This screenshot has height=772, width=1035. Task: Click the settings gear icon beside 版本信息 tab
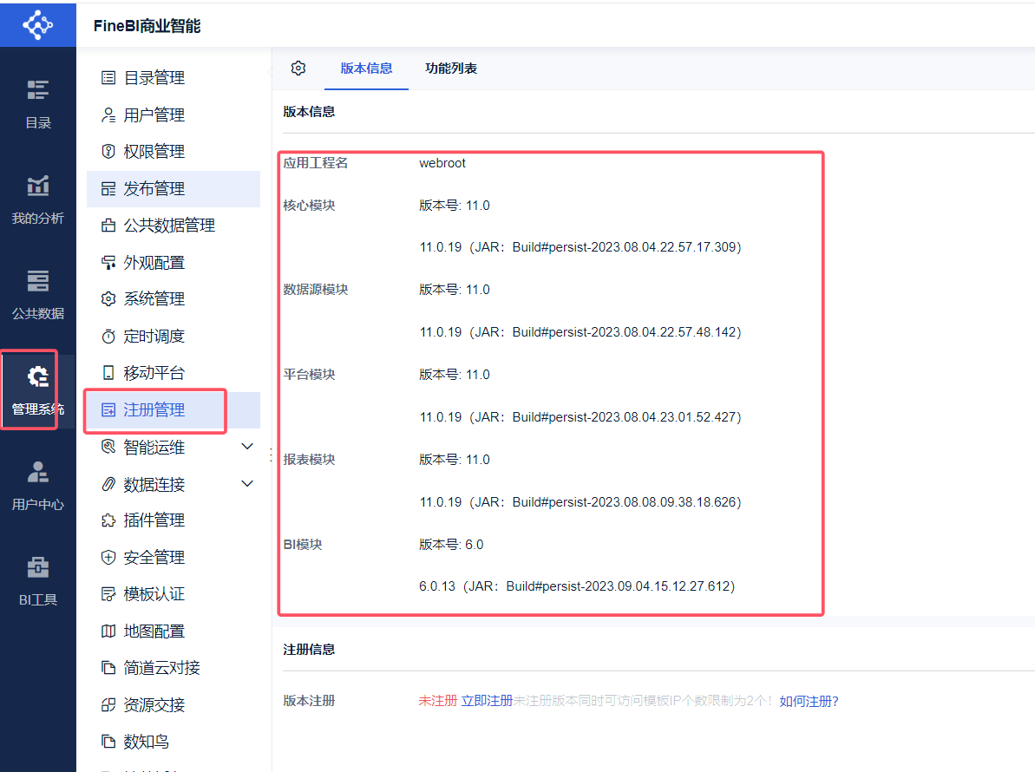coord(298,68)
